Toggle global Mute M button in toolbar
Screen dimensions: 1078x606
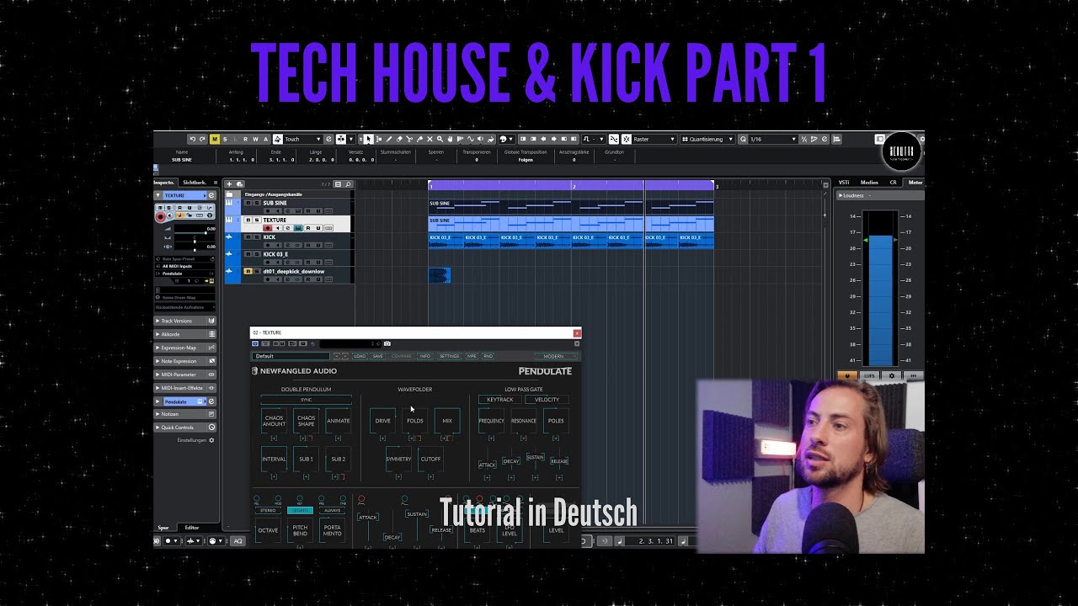click(215, 139)
